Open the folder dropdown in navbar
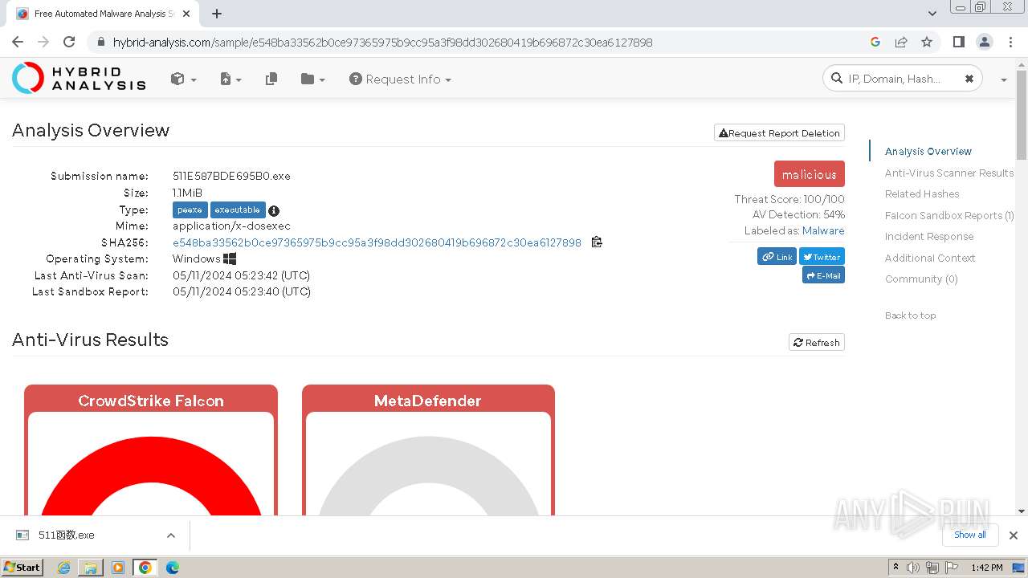Screen dimensions: 1028x578 312,79
